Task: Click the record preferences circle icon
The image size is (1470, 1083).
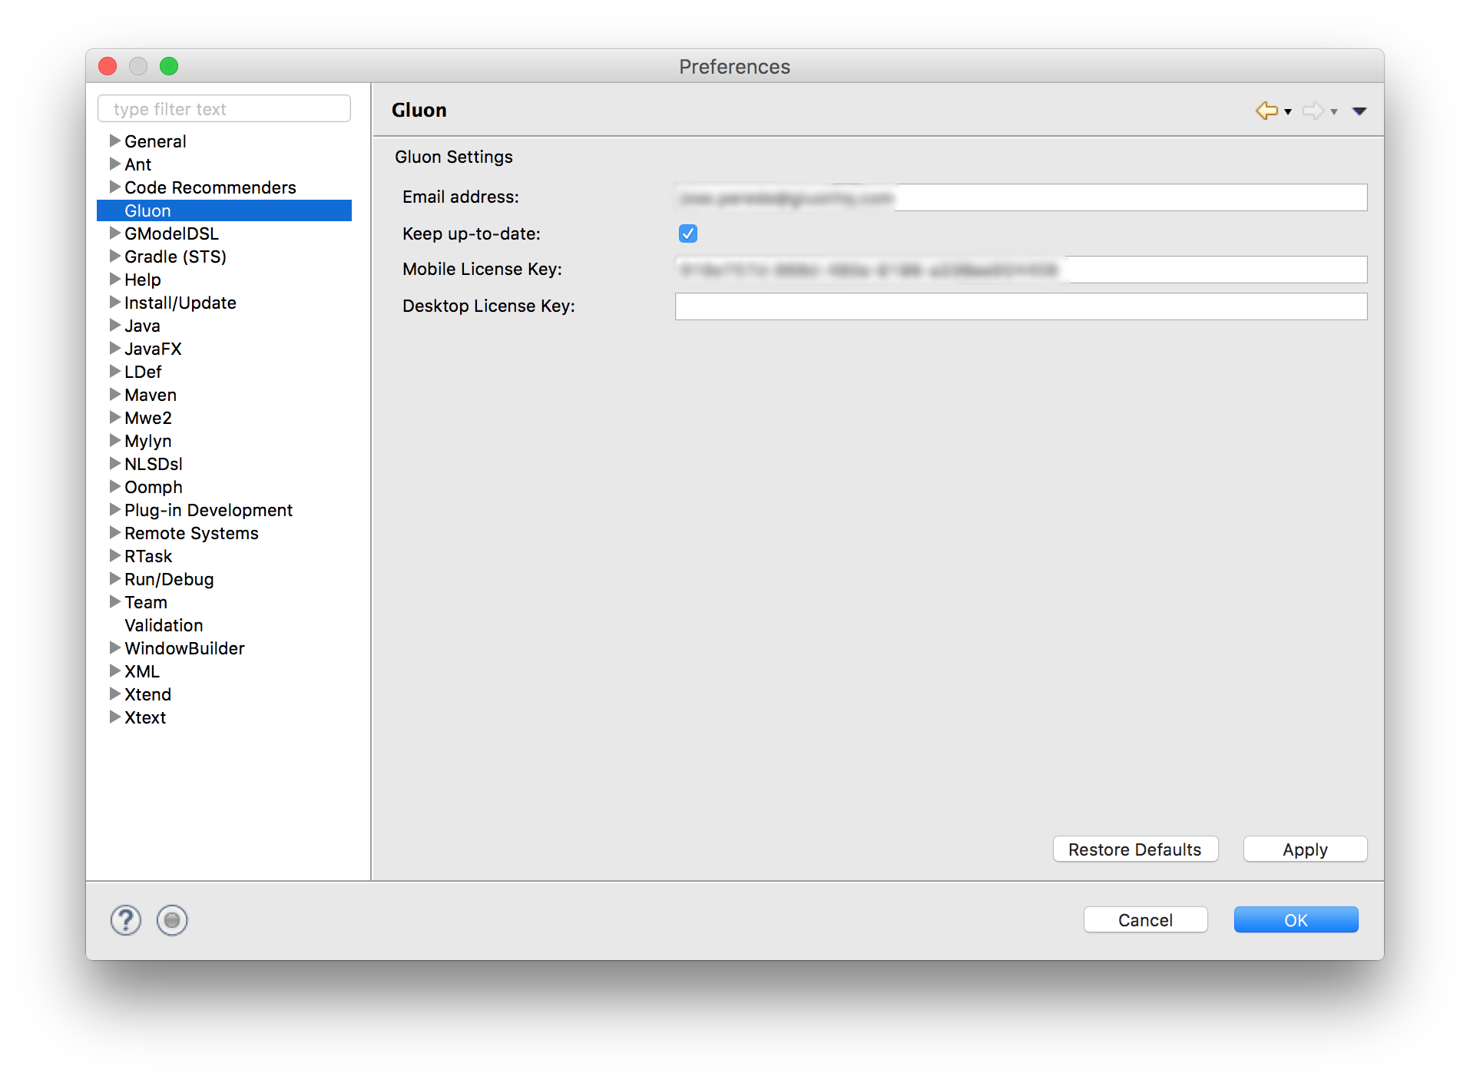Action: (x=172, y=919)
